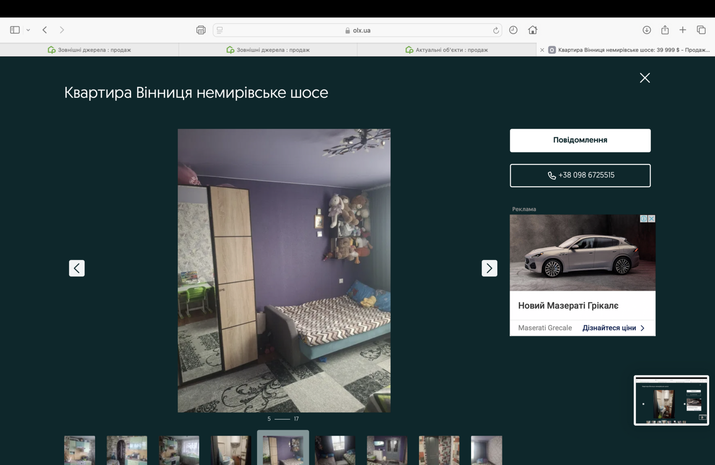Click the print icon in toolbar
This screenshot has width=715, height=465.
coord(201,30)
